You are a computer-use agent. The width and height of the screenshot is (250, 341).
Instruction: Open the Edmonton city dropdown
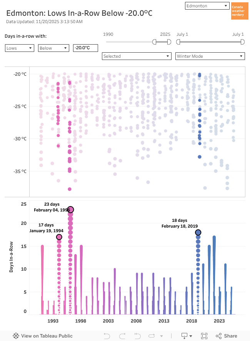[x=207, y=6]
